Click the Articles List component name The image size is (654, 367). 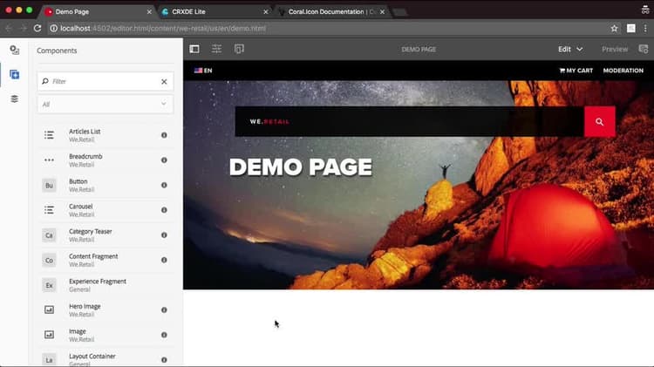pos(85,132)
